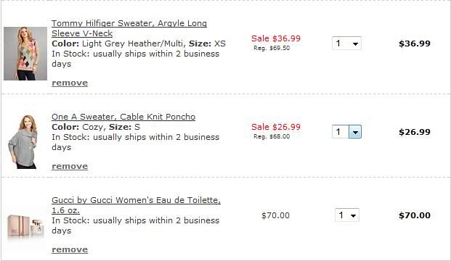Screen dimensions: 451x261
Task: Click the Reg. $69.50 regular price text
Action: click(272, 48)
